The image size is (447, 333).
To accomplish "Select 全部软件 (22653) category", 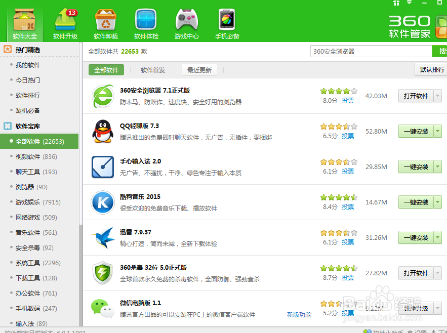I will tap(39, 141).
